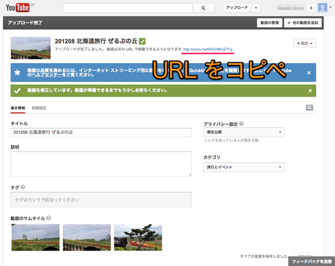Click the uploaded video preview thumbnail
The image size is (335, 266).
pos(31,48)
